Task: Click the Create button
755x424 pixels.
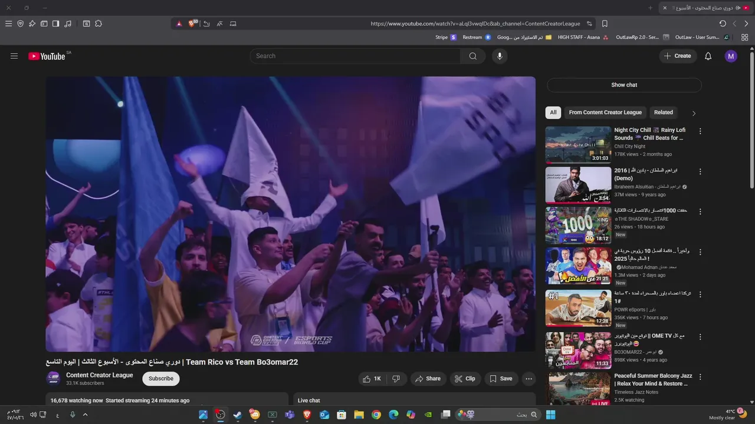Action: point(678,56)
